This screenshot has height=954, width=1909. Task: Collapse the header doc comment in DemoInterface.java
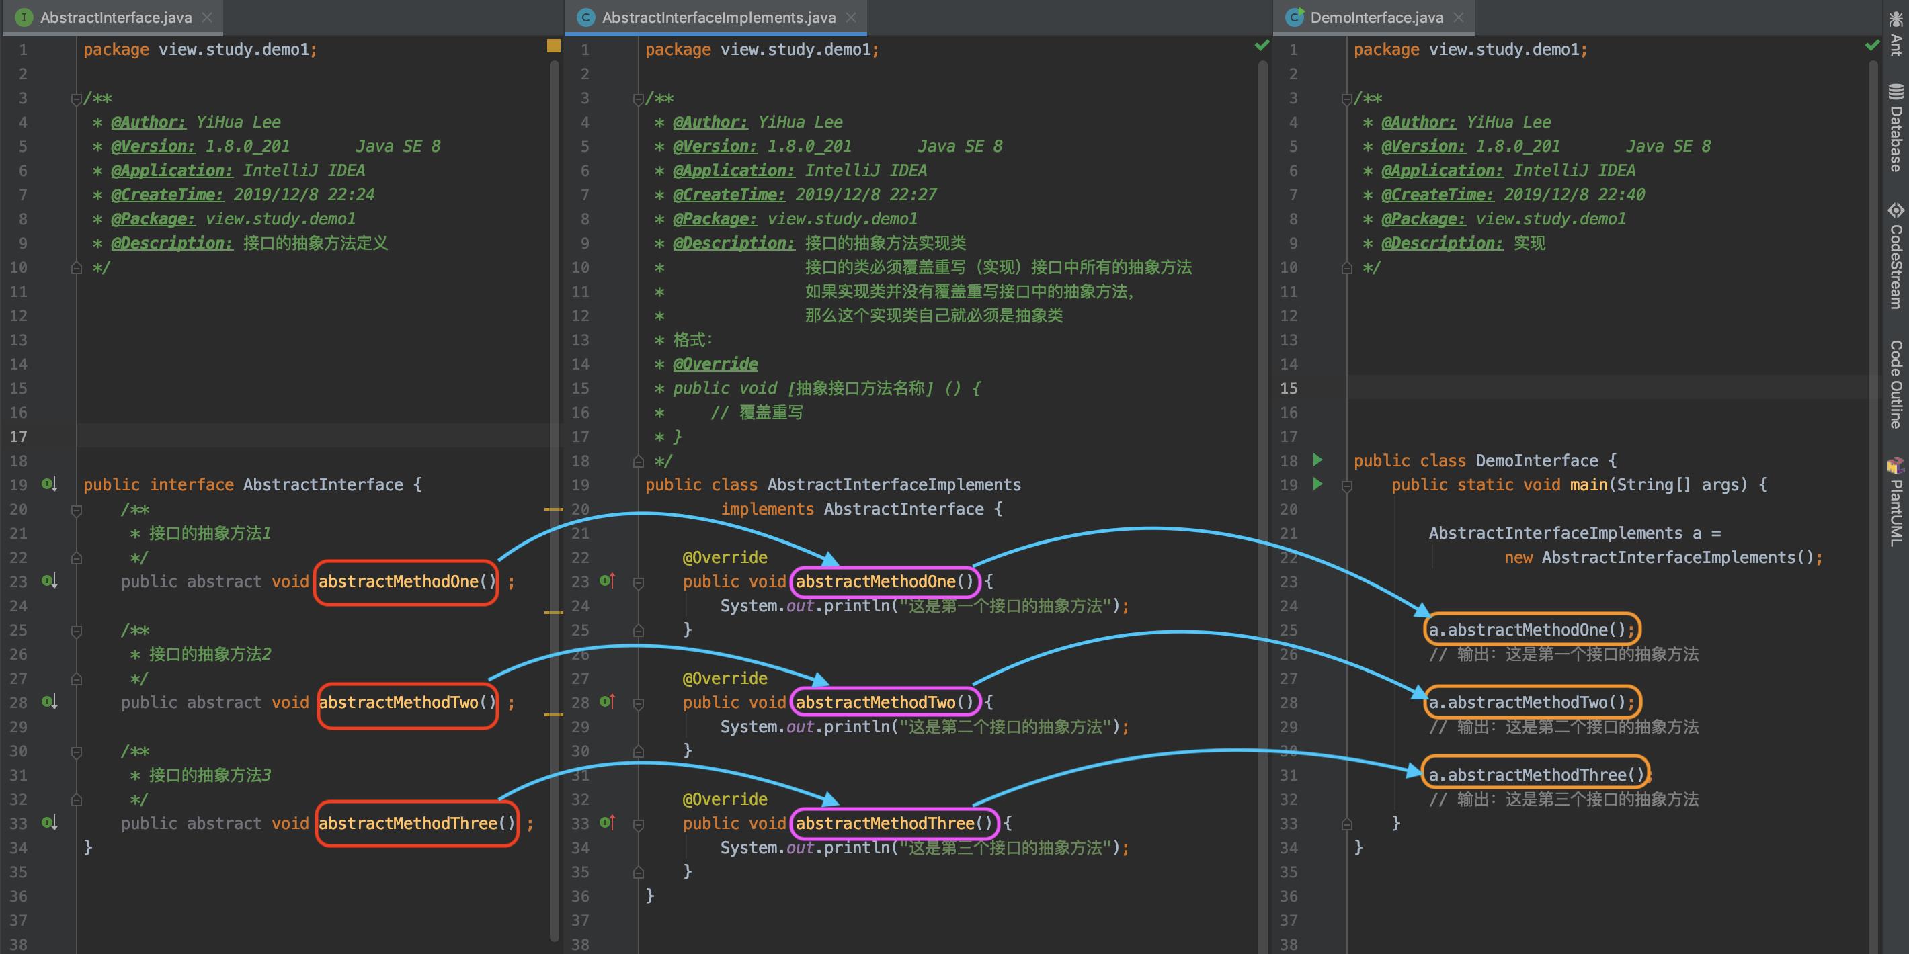tap(1346, 99)
